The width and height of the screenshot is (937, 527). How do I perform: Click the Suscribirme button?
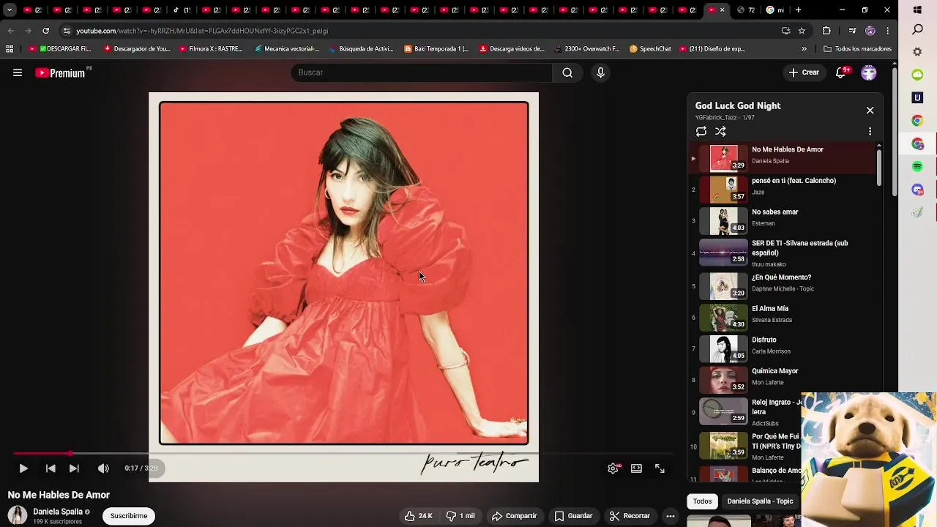(129, 516)
